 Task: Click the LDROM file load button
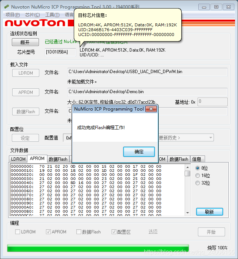(x=26, y=73)
